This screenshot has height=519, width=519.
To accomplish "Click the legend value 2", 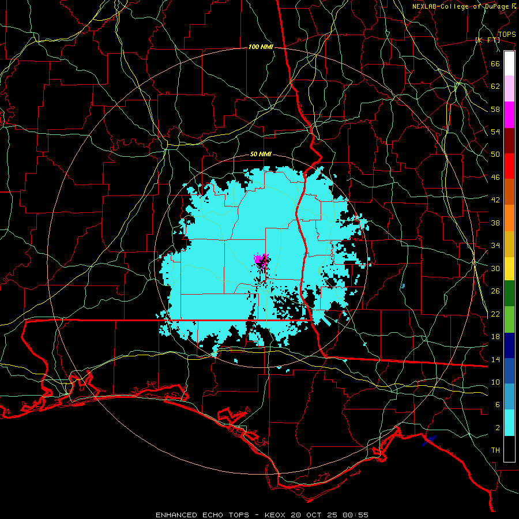I will pos(498,428).
